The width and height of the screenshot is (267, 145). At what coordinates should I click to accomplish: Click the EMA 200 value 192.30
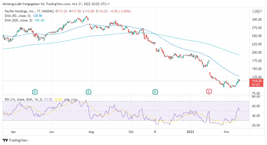click(x=39, y=20)
